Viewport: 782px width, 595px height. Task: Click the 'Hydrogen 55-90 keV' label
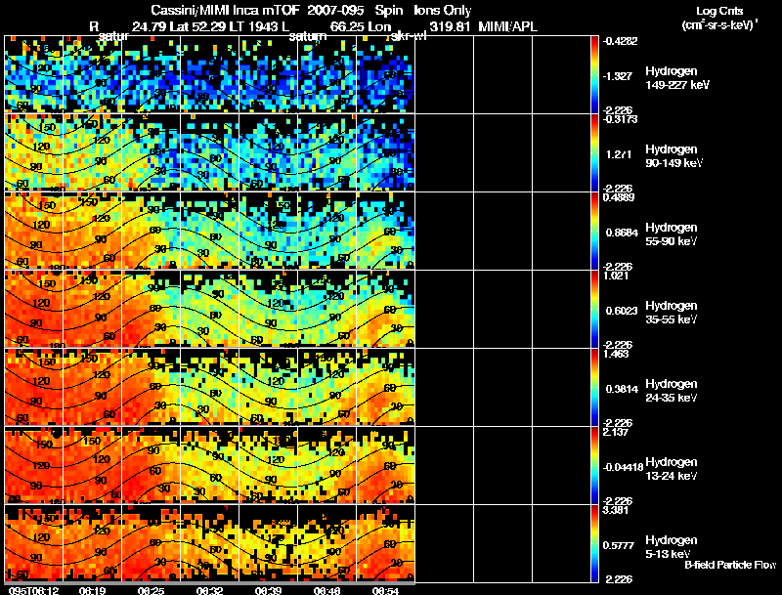672,234
